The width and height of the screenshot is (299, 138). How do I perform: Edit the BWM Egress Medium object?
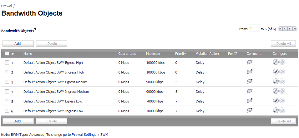coord(276,81)
